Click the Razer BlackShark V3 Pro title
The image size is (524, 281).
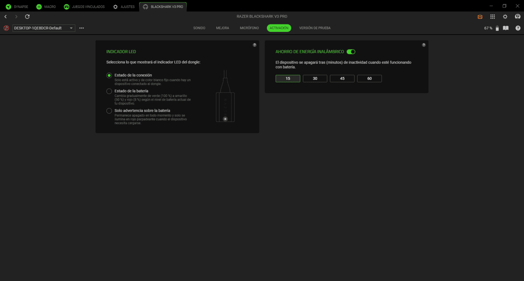pyautogui.click(x=262, y=17)
